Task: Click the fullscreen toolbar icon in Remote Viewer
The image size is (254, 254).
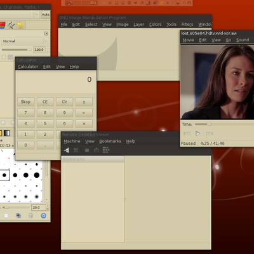Action: (87, 150)
